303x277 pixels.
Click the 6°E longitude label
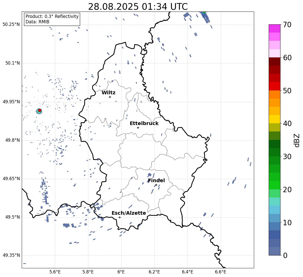click(x=121, y=272)
